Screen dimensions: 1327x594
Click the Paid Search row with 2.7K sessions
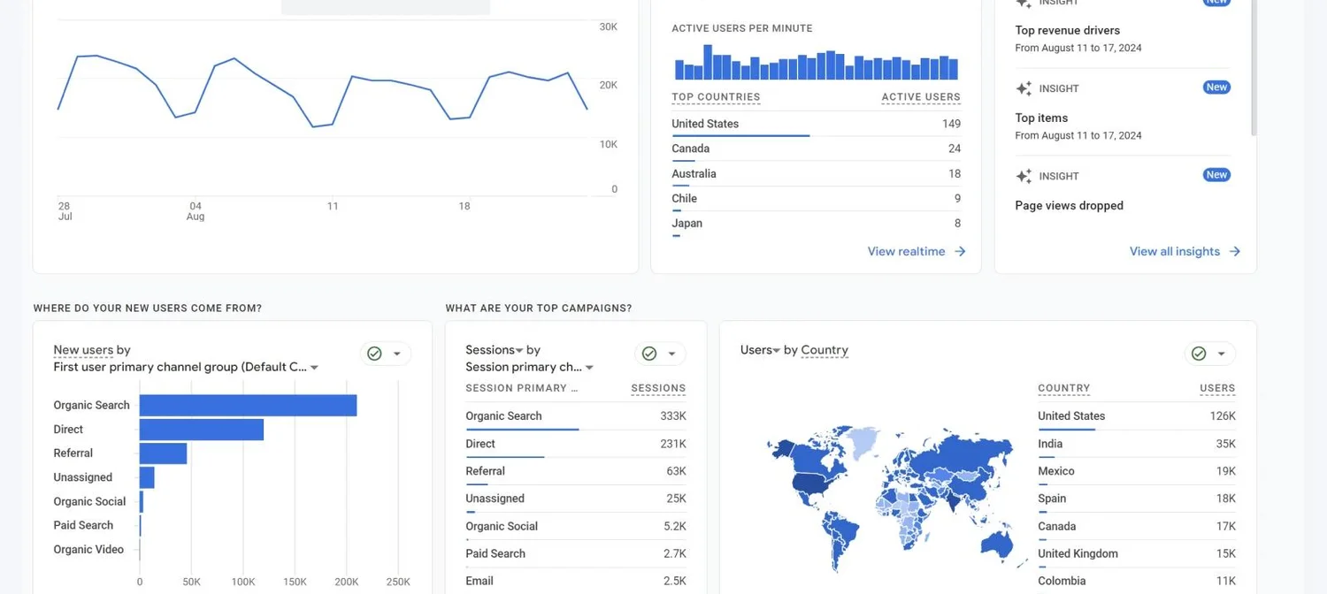click(576, 553)
